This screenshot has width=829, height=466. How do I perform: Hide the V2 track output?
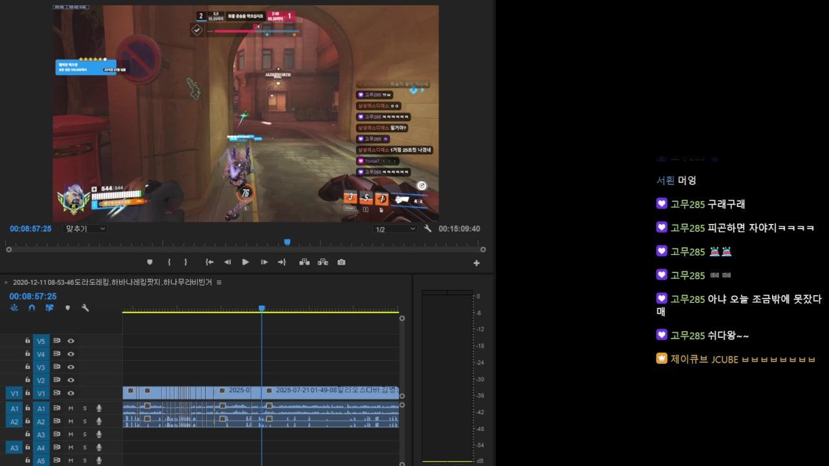[x=71, y=380]
